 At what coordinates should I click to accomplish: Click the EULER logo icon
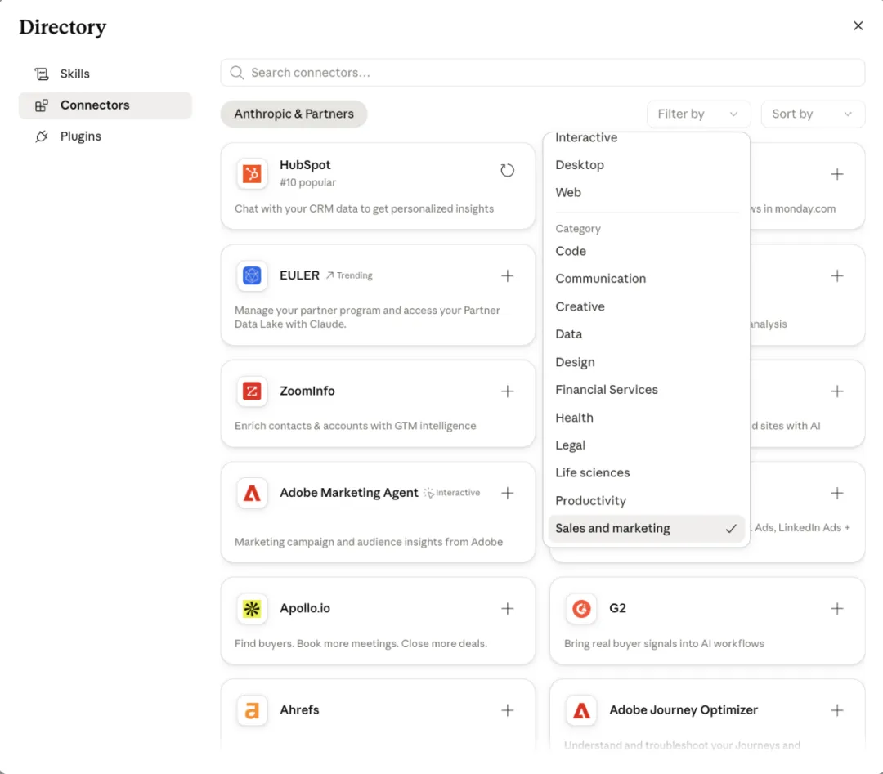point(252,275)
